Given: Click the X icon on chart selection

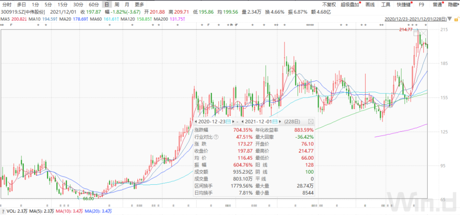Looking at the screenshot, I should click(x=424, y=32).
